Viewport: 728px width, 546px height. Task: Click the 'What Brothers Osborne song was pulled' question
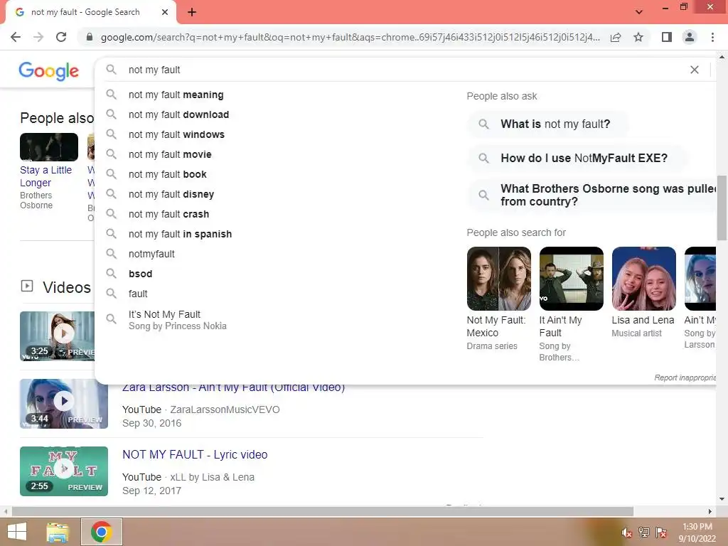coord(592,195)
